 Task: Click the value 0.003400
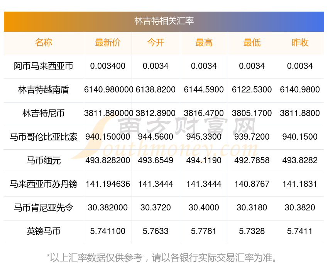[108, 66]
